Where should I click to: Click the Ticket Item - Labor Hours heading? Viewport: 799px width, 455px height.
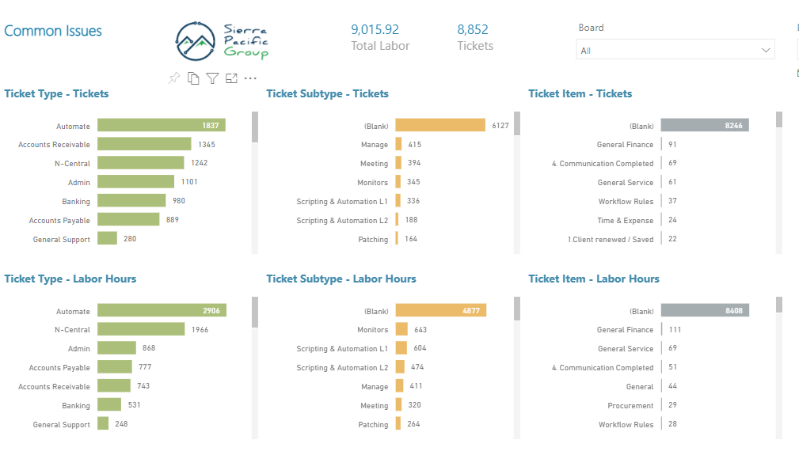[594, 279]
